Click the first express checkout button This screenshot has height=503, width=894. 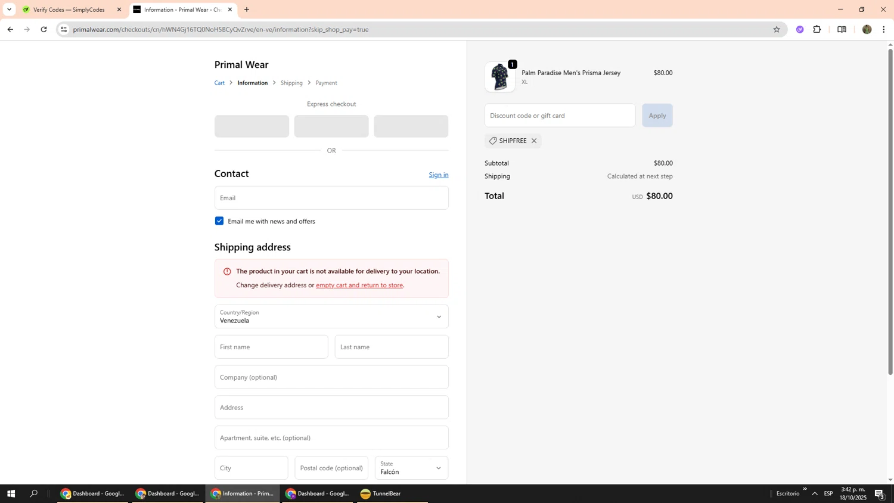[252, 126]
